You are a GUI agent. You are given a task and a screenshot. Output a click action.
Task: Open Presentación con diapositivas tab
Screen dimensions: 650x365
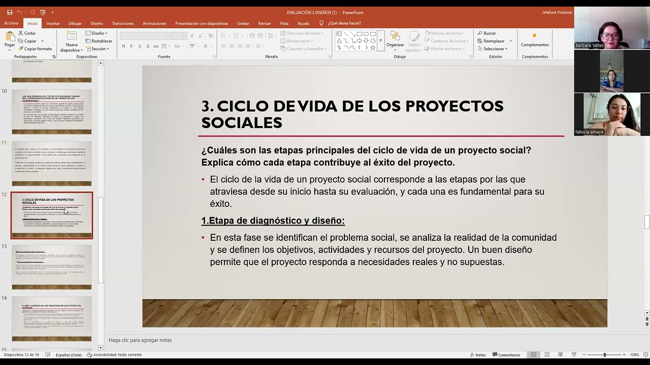(x=202, y=23)
